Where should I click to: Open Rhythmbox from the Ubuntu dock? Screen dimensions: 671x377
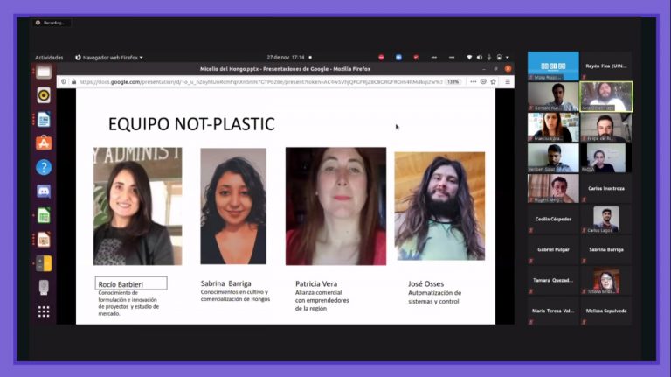click(44, 95)
